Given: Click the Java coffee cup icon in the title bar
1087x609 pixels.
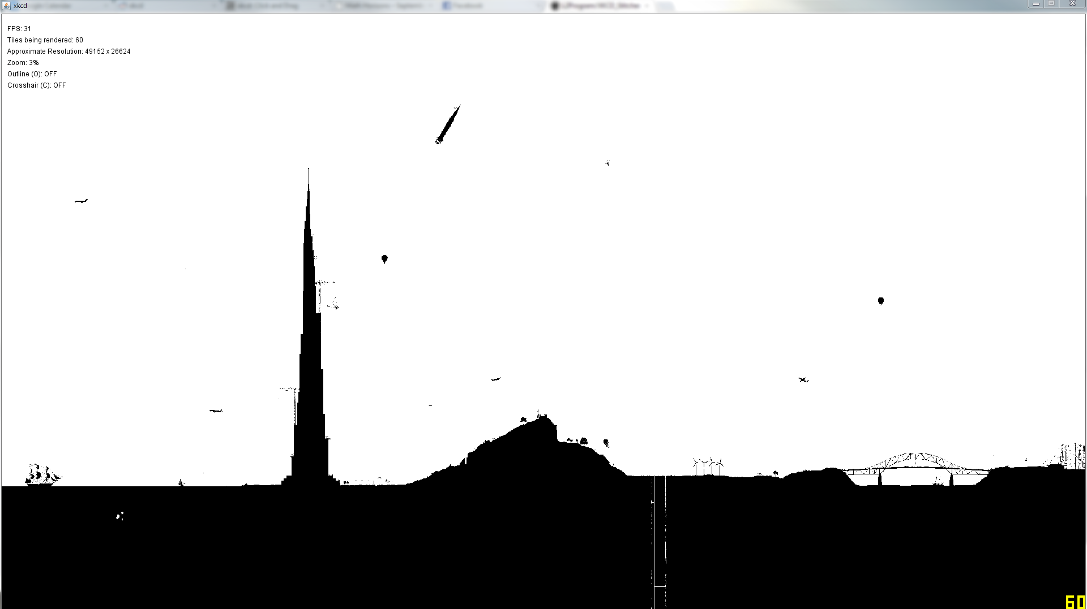Looking at the screenshot, I should point(5,5).
